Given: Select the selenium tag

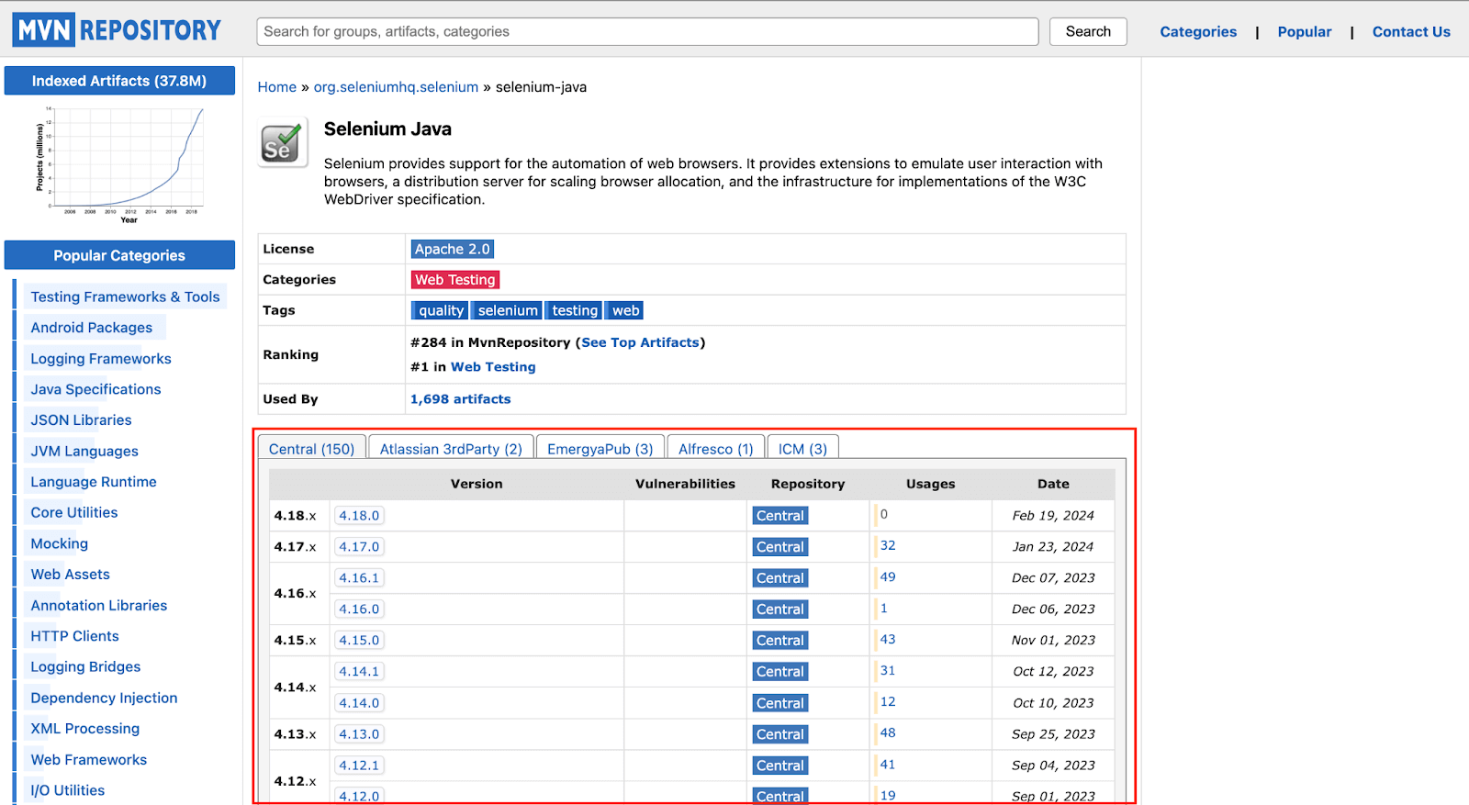Looking at the screenshot, I should coord(508,310).
